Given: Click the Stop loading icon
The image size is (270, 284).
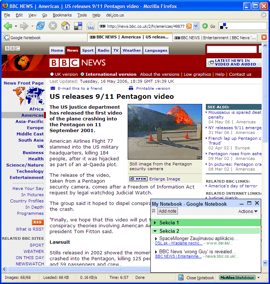Looking at the screenshot, I should pos(53,26).
